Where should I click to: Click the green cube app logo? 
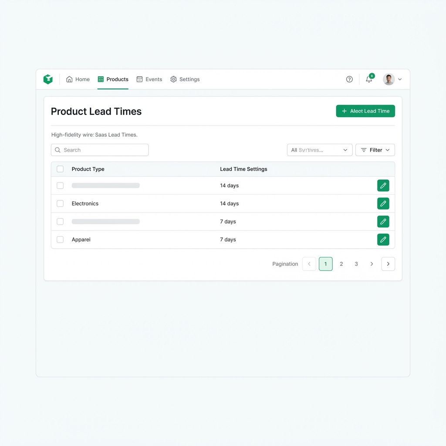tap(48, 79)
